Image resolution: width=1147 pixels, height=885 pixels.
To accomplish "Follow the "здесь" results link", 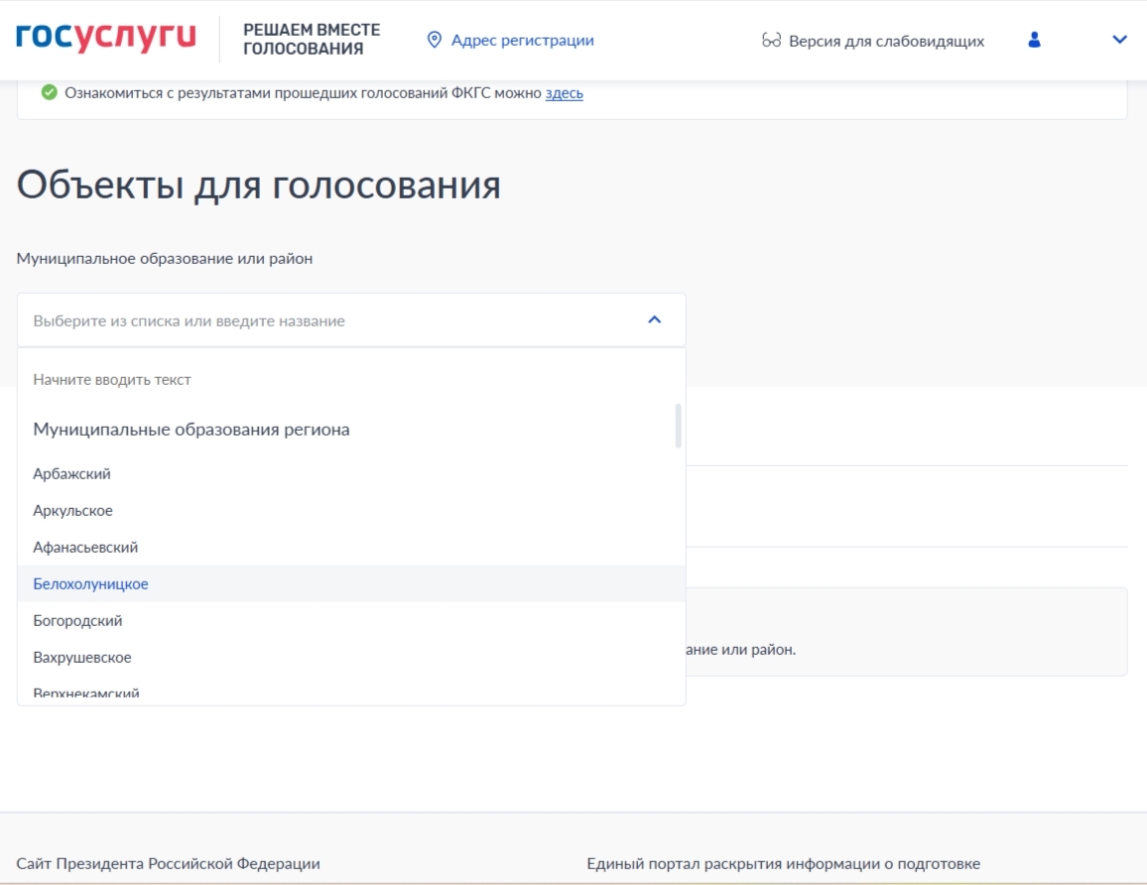I will pyautogui.click(x=564, y=93).
